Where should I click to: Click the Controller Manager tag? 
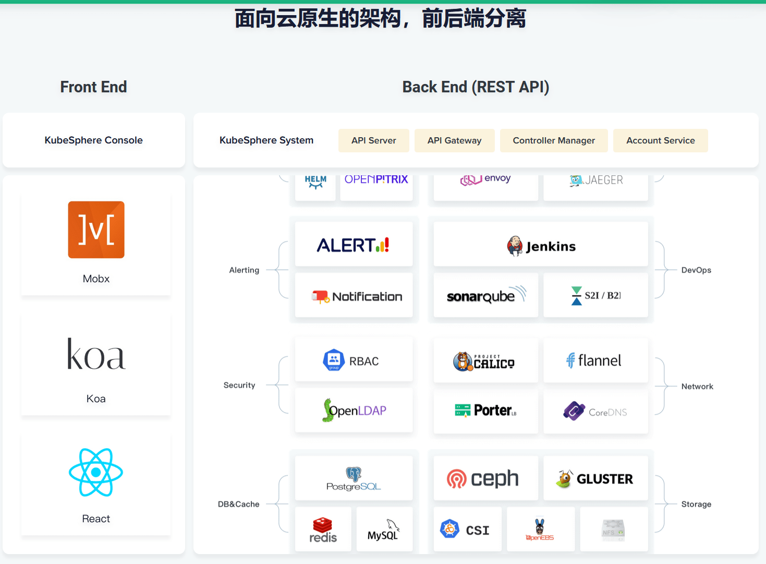click(554, 140)
